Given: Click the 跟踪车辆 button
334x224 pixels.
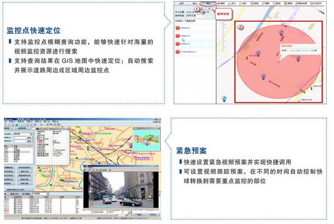Looking at the screenshot, I should coord(25,179).
